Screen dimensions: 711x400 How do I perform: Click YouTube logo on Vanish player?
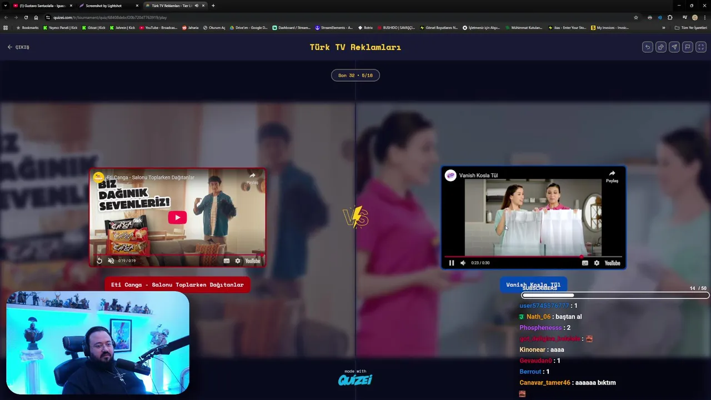[x=612, y=263]
